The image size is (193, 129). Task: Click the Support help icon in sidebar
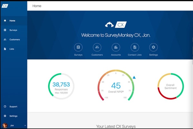5,106
